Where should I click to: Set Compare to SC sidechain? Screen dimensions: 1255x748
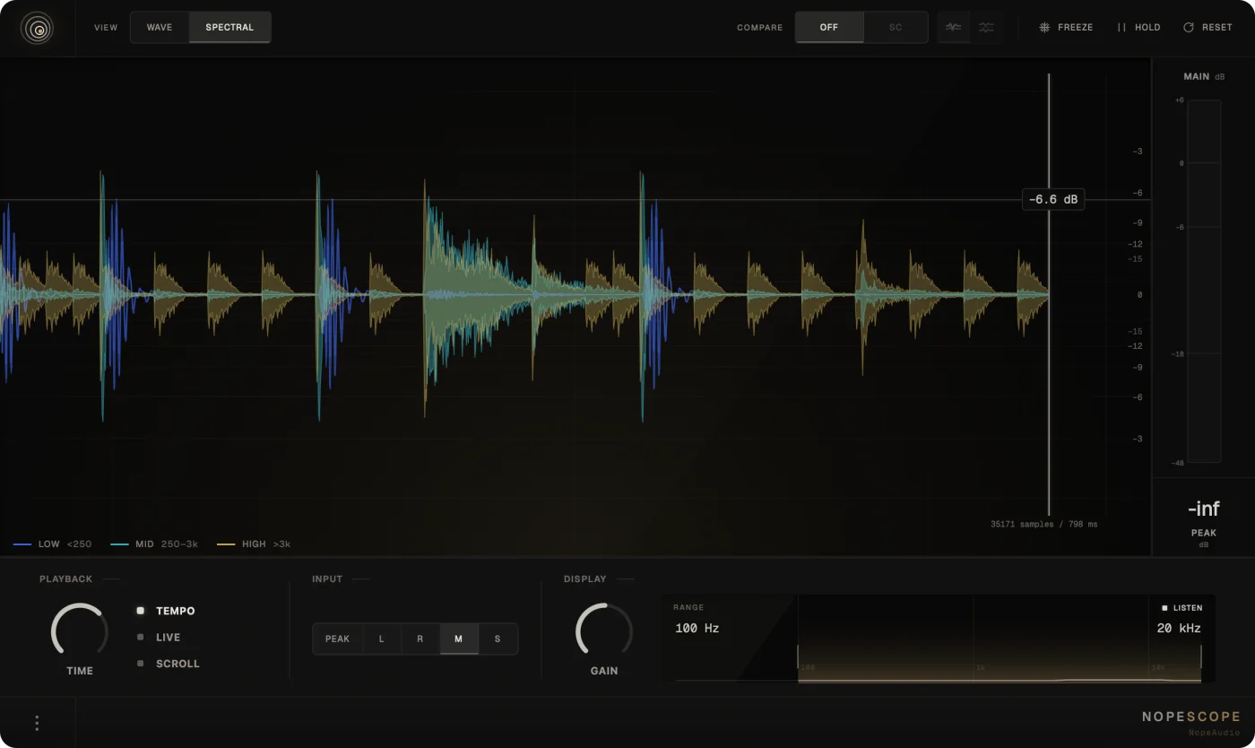(896, 28)
